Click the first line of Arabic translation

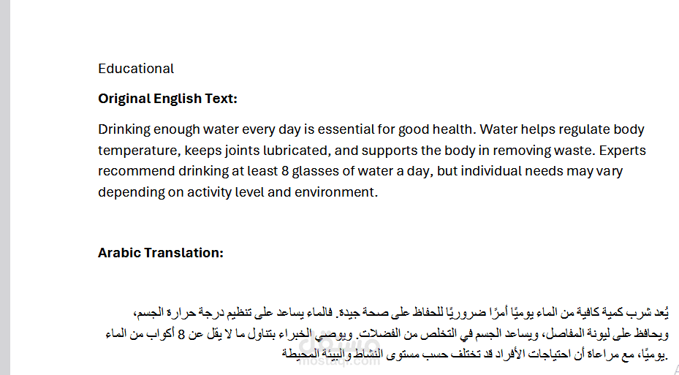coord(401,312)
